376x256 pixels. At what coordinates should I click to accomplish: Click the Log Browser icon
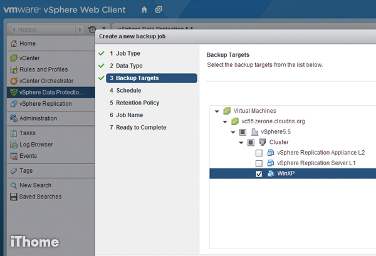click(x=14, y=145)
